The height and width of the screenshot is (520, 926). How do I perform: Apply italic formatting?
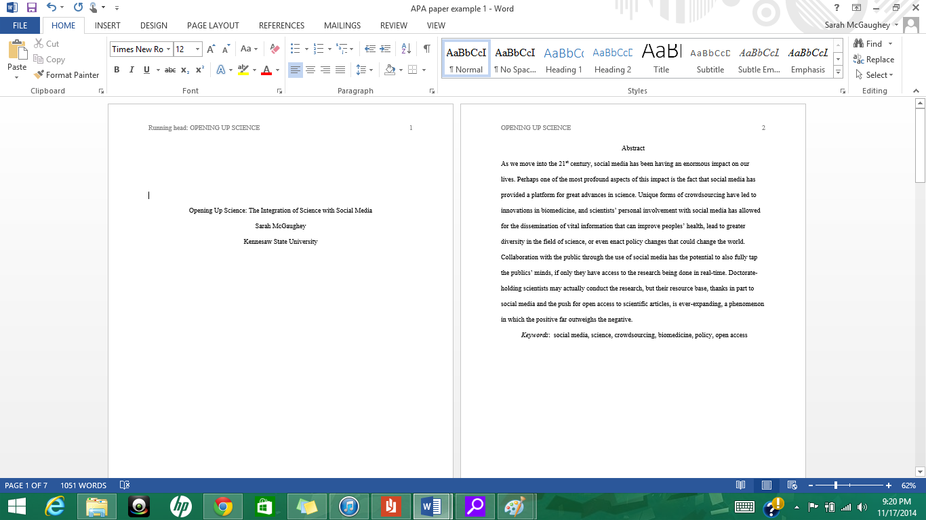[131, 70]
